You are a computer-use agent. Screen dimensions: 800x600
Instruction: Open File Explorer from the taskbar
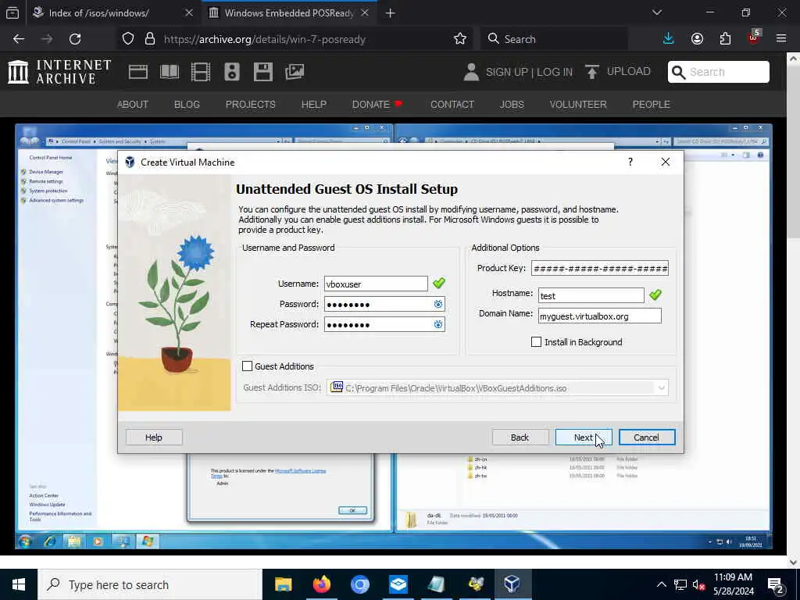283,584
